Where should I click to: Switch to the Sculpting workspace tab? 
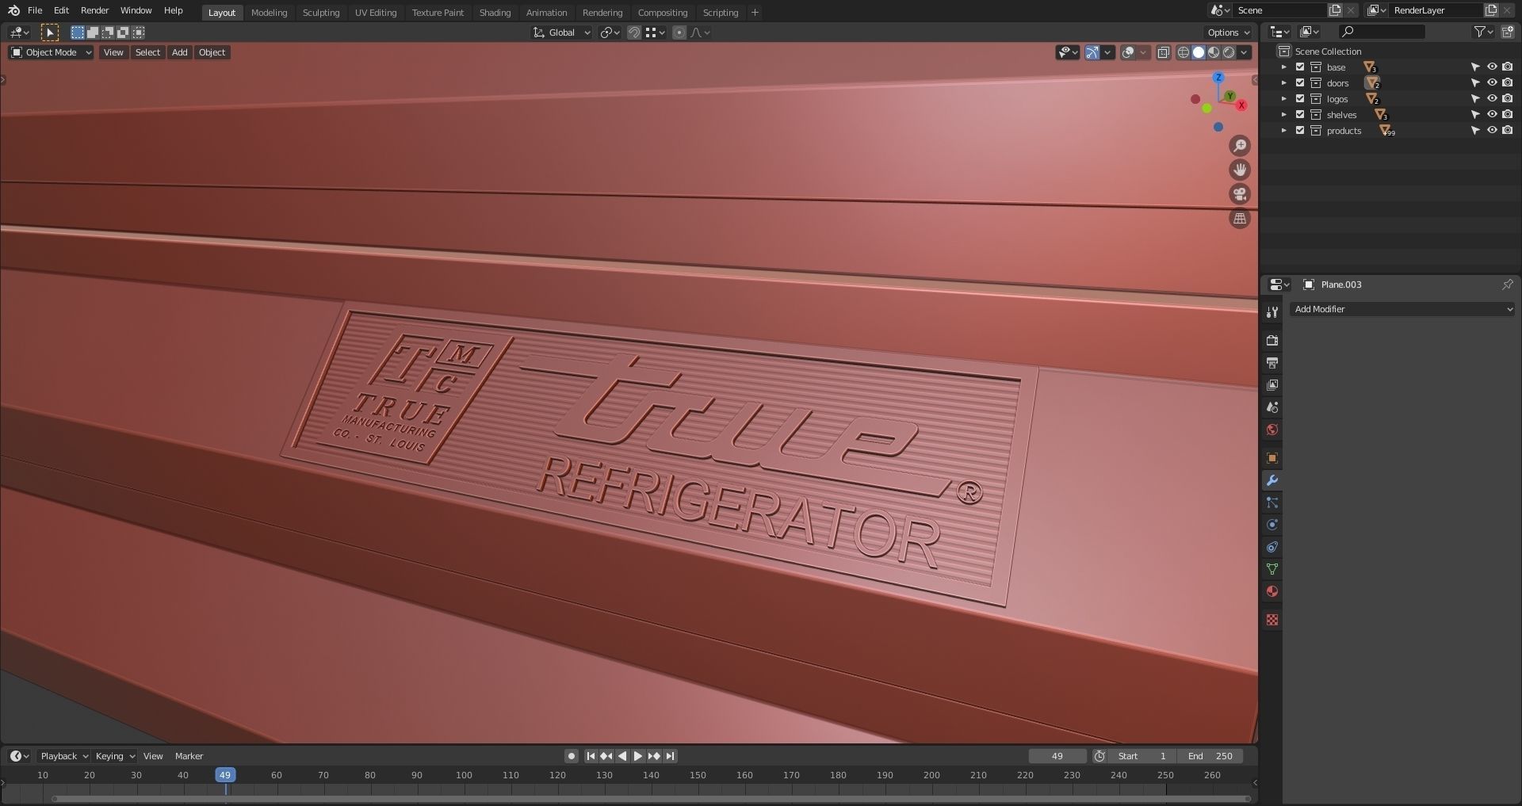321,13
